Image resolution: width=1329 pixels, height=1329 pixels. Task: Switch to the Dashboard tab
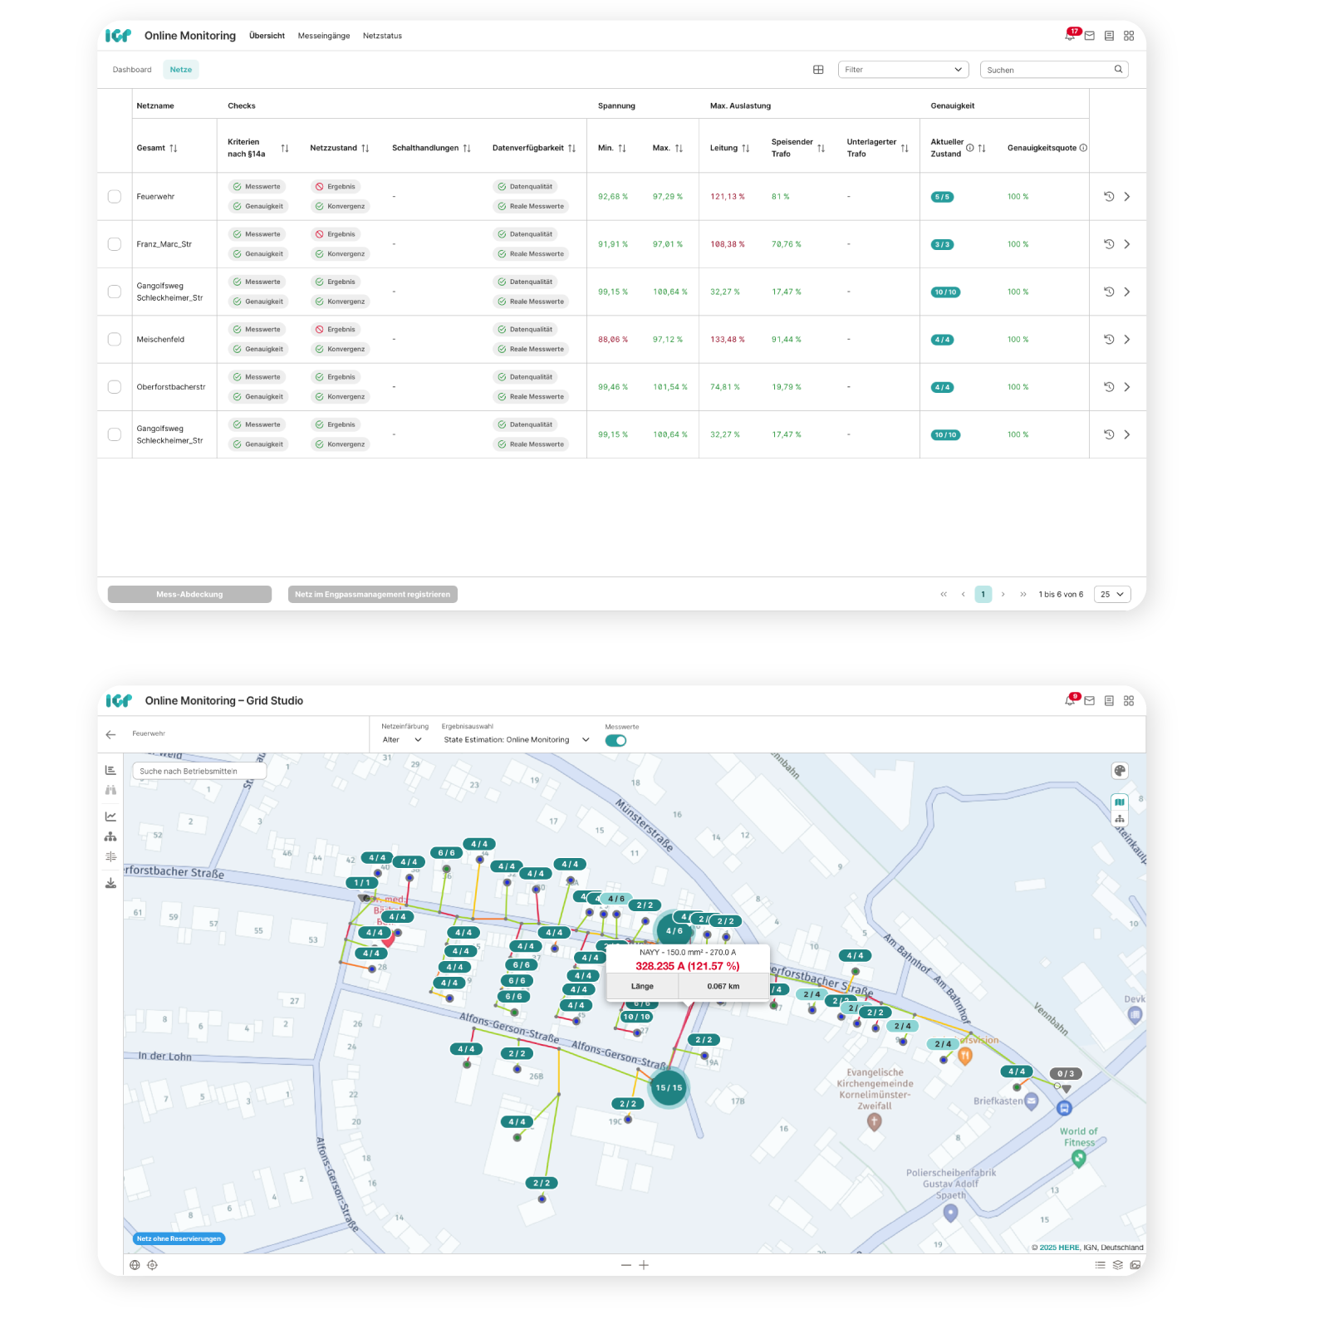coord(132,70)
